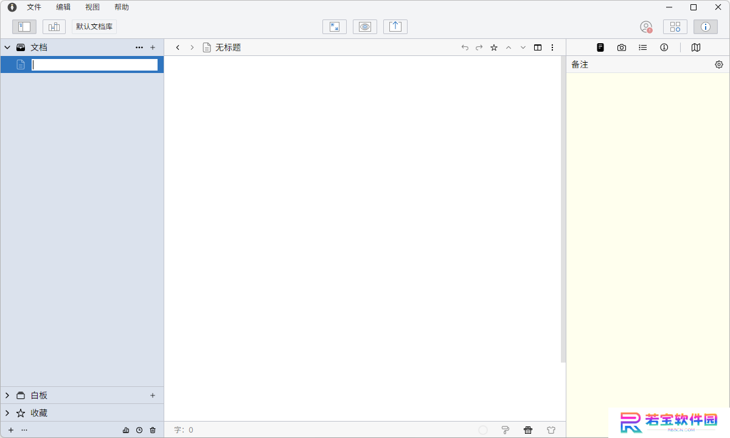Click the export share icon in toolbar
730x438 pixels.
[395, 27]
